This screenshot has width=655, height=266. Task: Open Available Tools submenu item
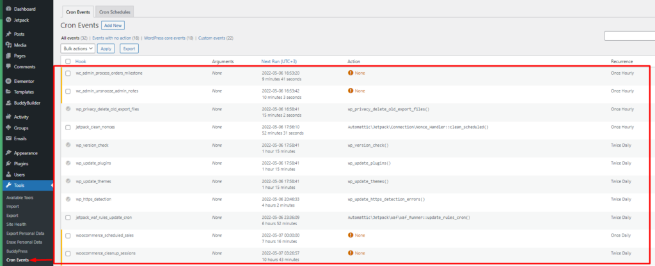click(x=20, y=198)
